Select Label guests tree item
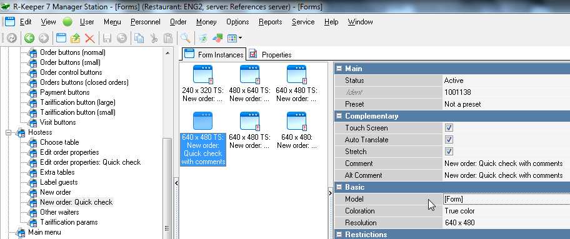This screenshot has width=570, height=239. point(59,182)
